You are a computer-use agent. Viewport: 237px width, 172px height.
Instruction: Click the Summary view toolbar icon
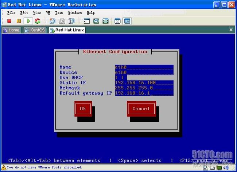point(117,21)
